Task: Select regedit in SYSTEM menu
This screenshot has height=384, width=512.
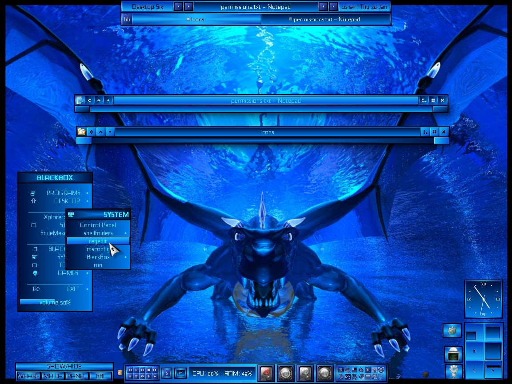Action: [98, 241]
